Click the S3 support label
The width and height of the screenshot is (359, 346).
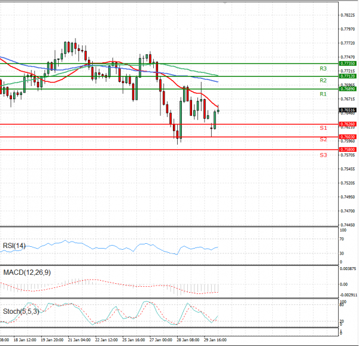(323, 155)
